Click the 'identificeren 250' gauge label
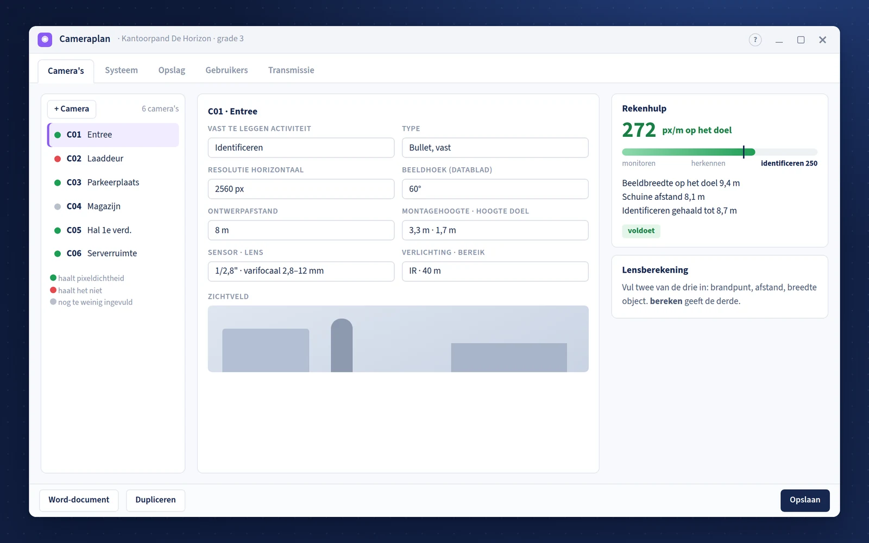Viewport: 869px width, 543px height. click(x=789, y=163)
